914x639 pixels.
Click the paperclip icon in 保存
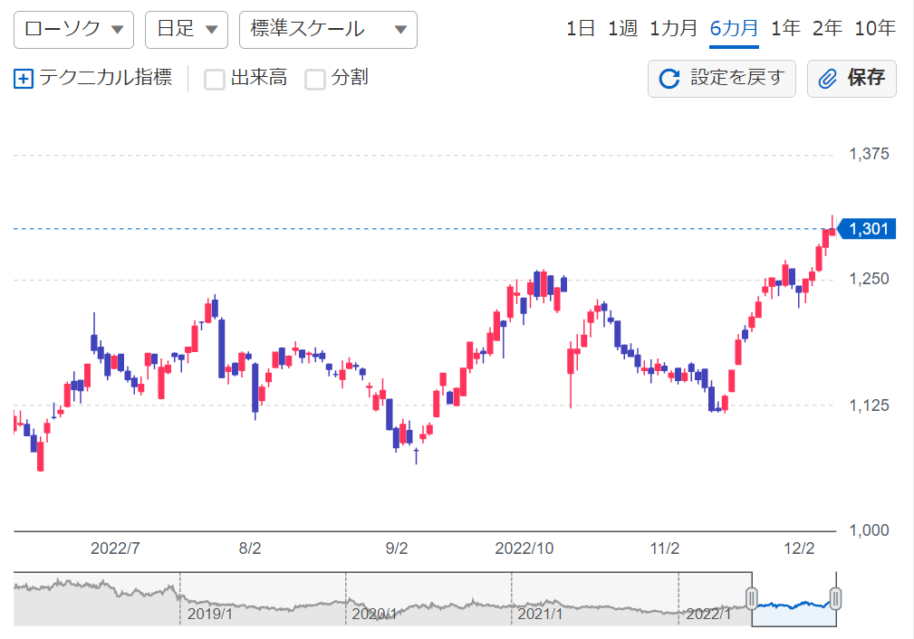click(828, 79)
